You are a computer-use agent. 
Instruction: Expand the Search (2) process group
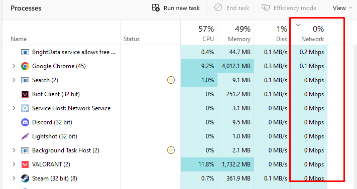[x=14, y=80]
